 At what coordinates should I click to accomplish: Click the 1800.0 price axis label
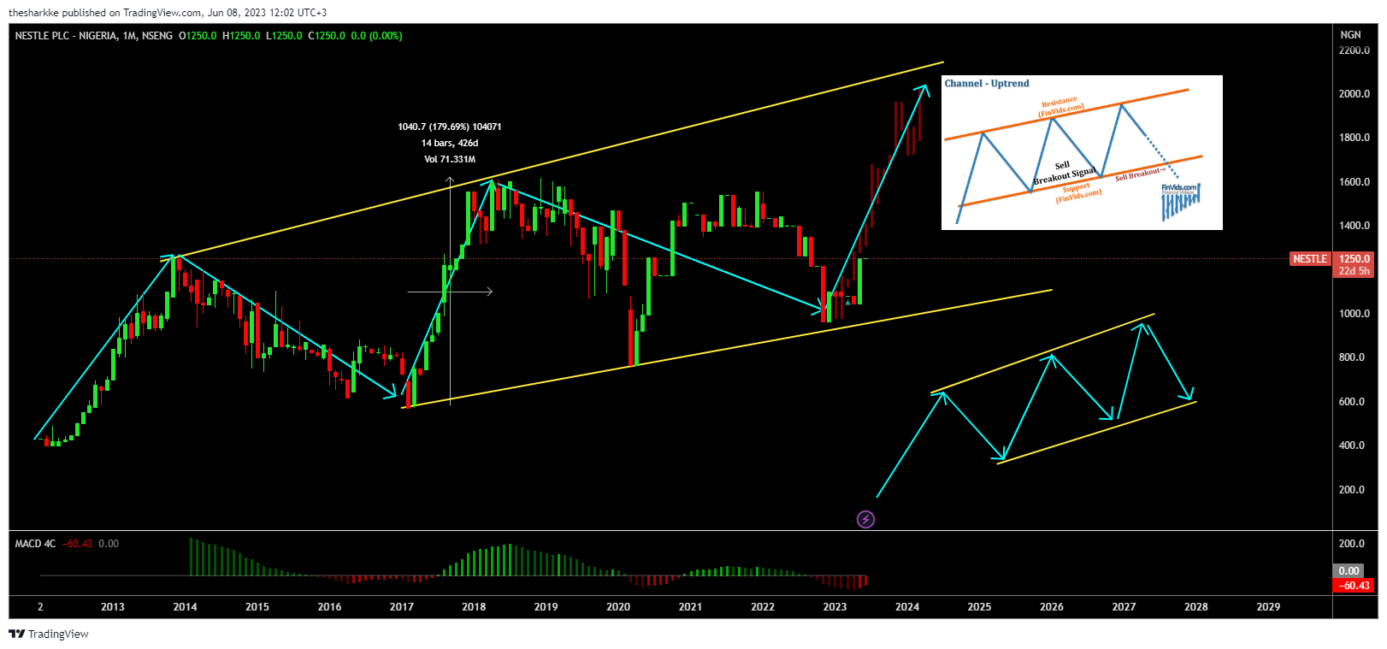tap(1355, 138)
